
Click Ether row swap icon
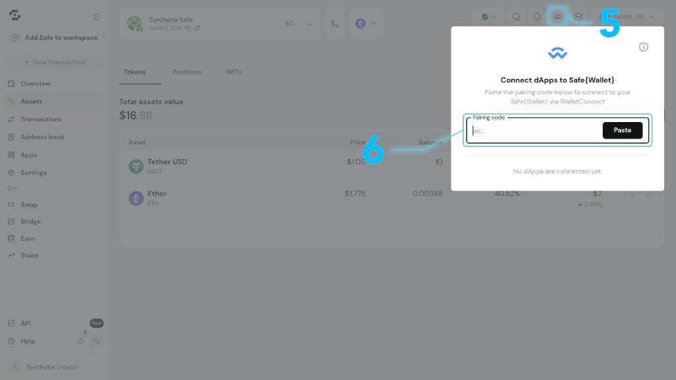(648, 195)
